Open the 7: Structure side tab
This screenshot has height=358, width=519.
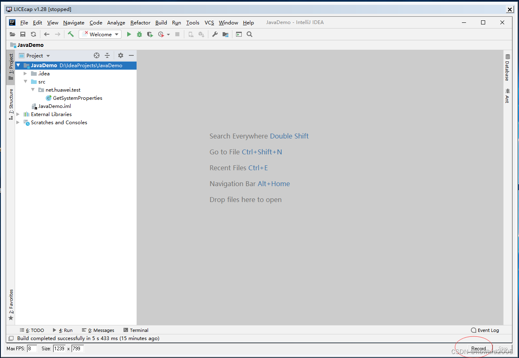click(x=11, y=104)
